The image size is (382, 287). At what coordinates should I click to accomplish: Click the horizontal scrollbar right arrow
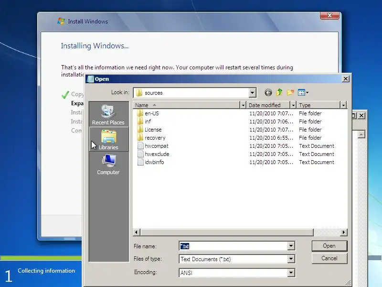343,232
